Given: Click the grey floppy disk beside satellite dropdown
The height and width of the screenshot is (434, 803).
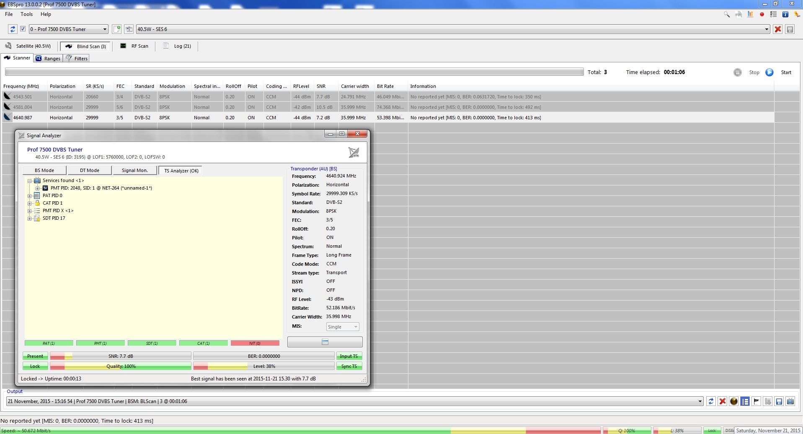Looking at the screenshot, I should click(790, 29).
